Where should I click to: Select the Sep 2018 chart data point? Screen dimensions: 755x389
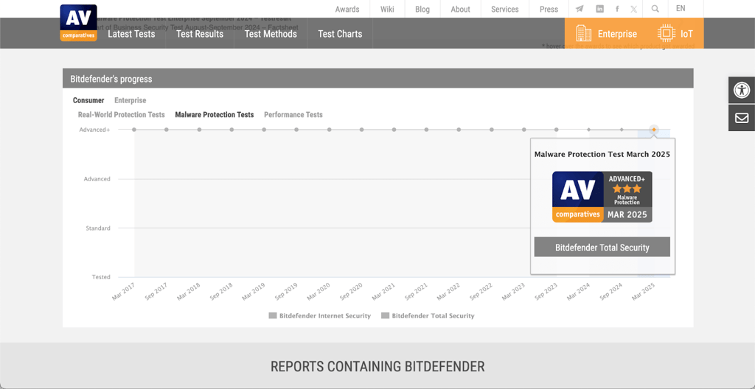point(232,130)
